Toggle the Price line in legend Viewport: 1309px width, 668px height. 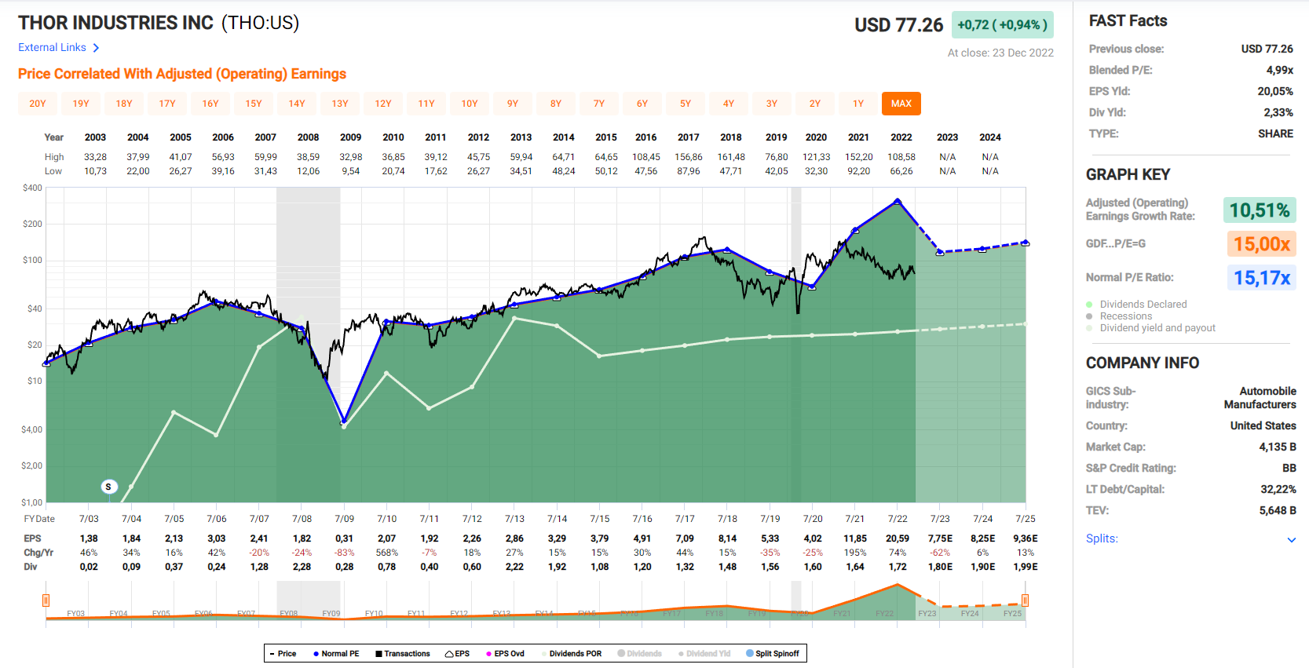(x=283, y=654)
